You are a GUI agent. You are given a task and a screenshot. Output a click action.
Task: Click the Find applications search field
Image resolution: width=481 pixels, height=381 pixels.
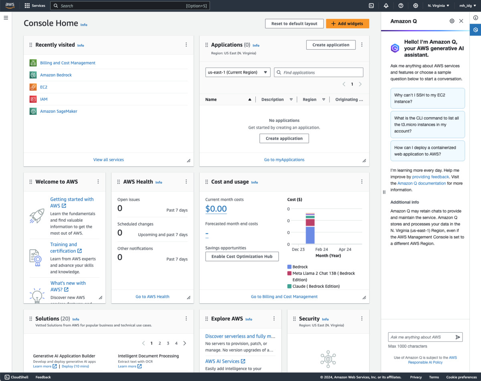(x=319, y=72)
